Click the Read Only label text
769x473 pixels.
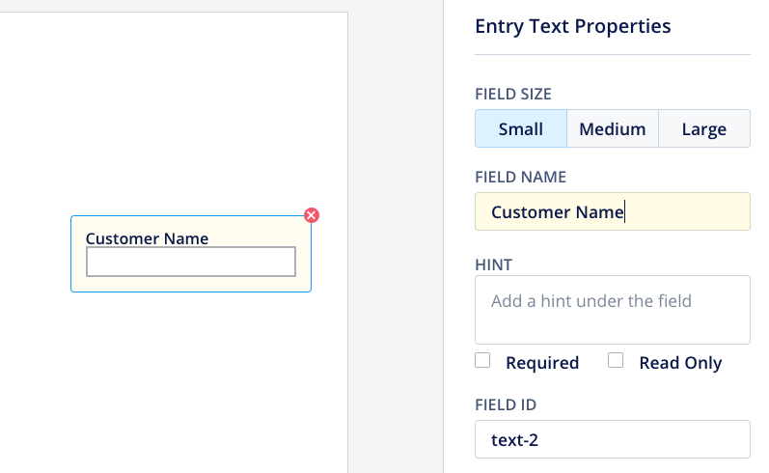(x=680, y=363)
